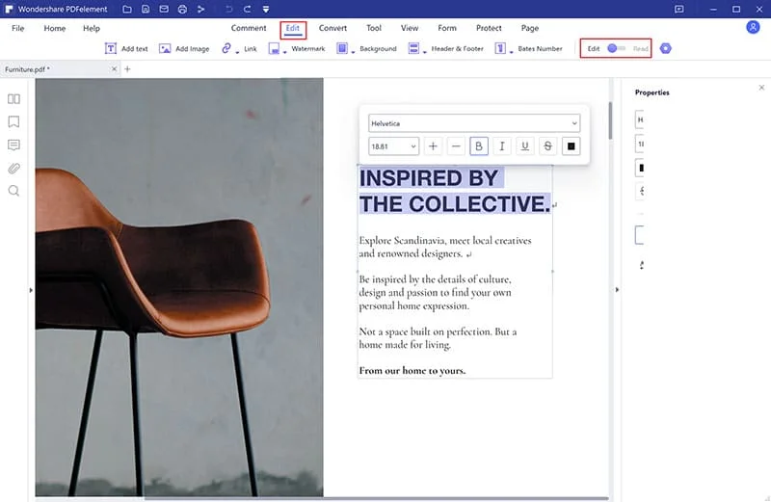771x502 pixels.
Task: Click the Watermark icon
Action: tap(274, 48)
